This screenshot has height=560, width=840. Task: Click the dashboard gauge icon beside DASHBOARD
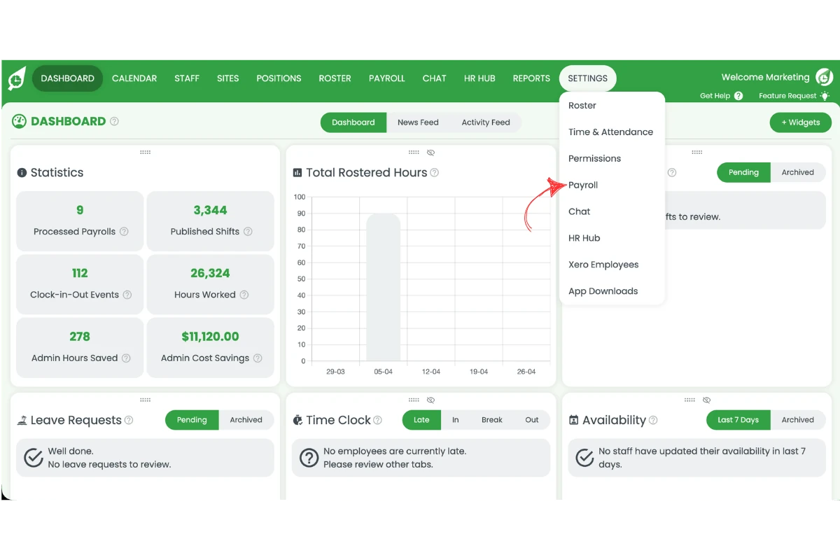click(19, 121)
